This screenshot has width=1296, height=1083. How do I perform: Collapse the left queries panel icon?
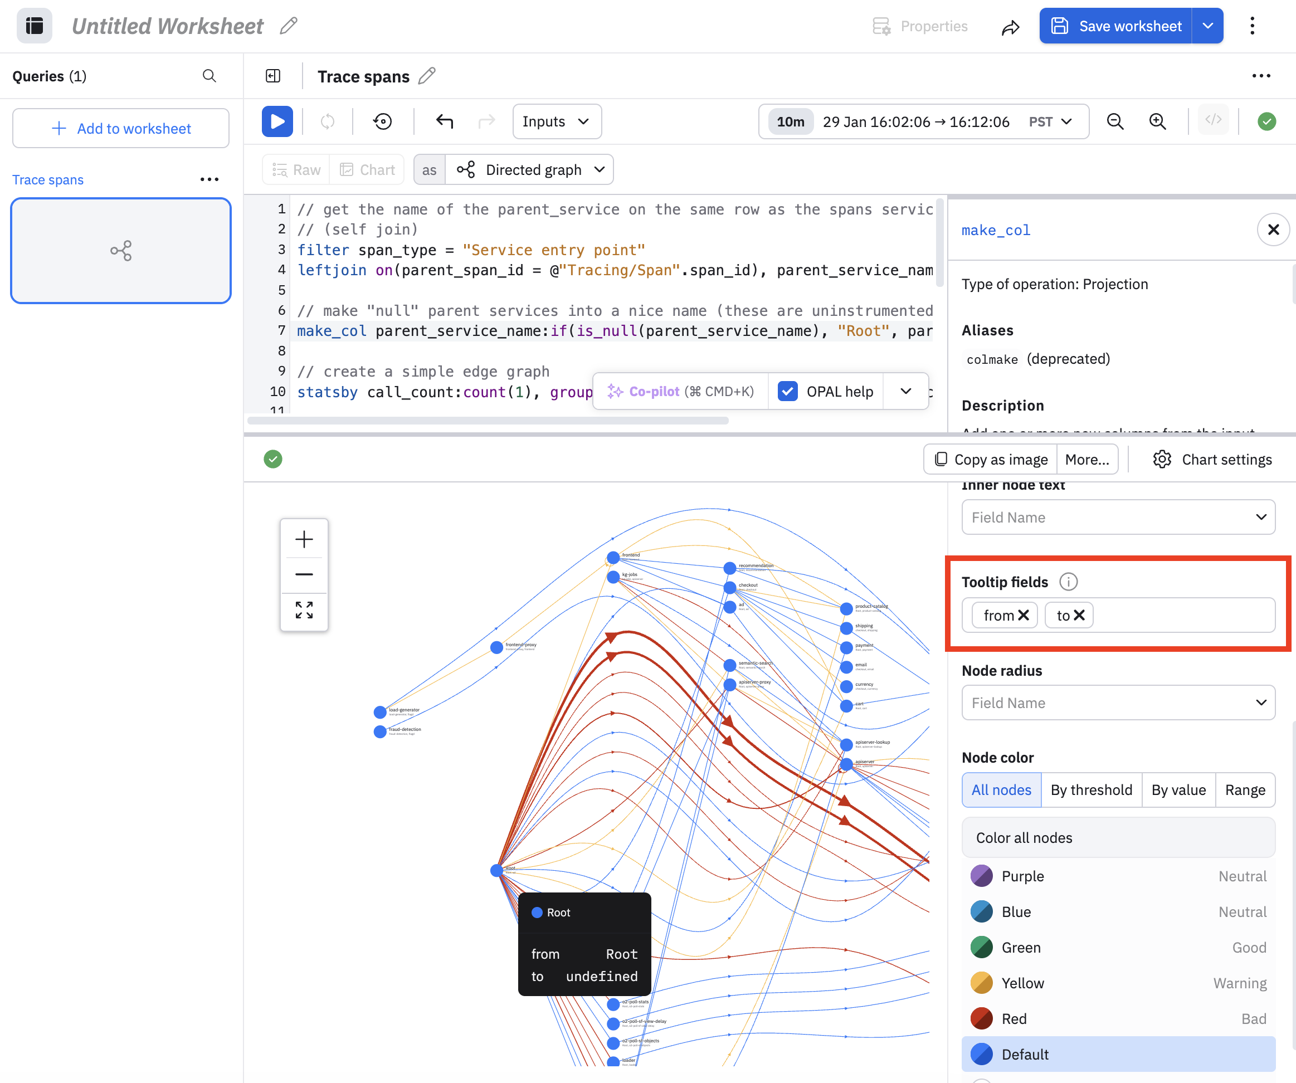coord(273,76)
